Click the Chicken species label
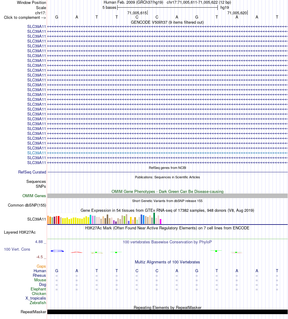This screenshot has height=319, width=288. click(39, 293)
